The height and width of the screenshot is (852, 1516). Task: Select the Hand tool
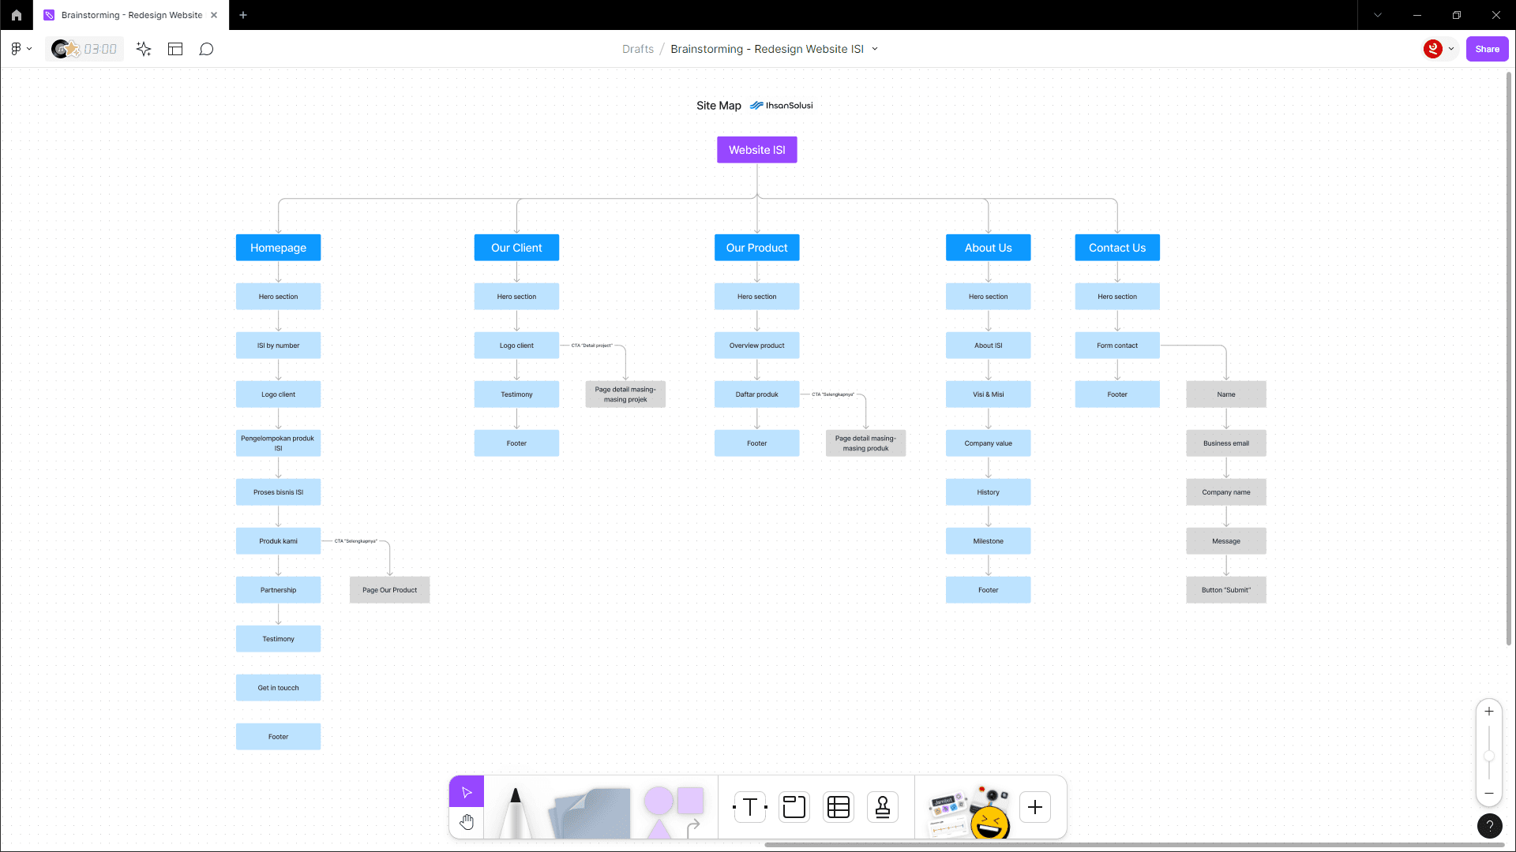[x=467, y=822]
